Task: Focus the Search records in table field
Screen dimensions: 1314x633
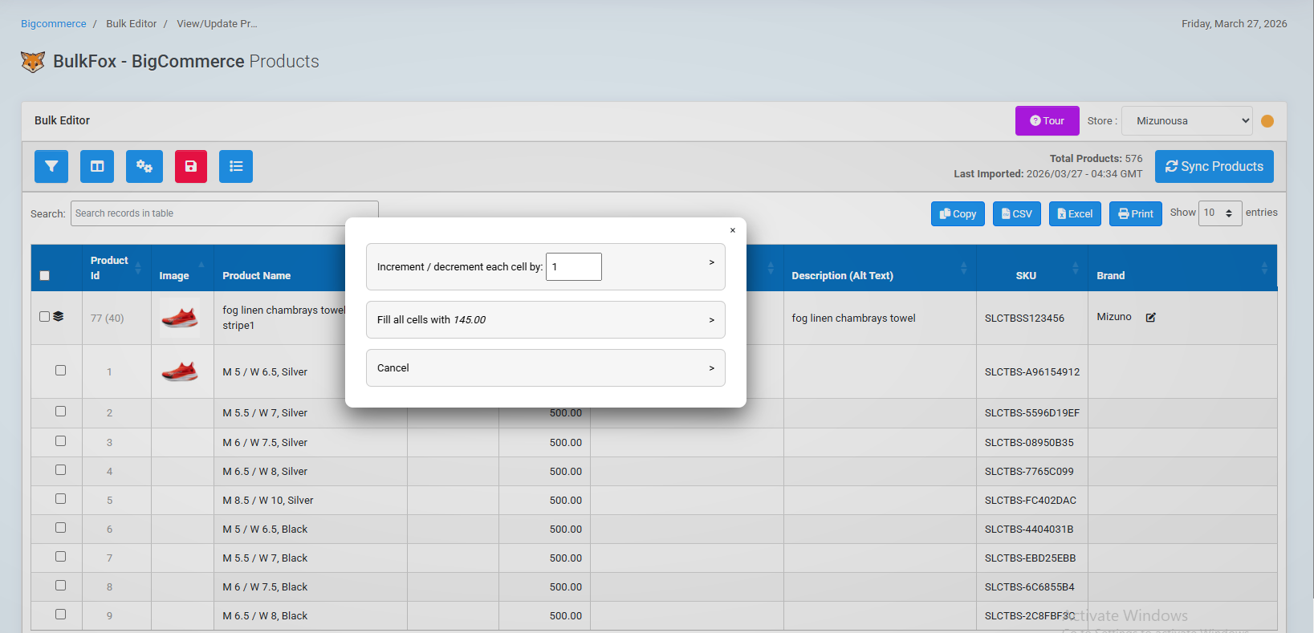Action: [x=225, y=213]
